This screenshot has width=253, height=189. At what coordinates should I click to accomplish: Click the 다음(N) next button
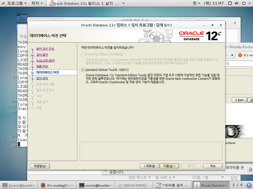169,166
